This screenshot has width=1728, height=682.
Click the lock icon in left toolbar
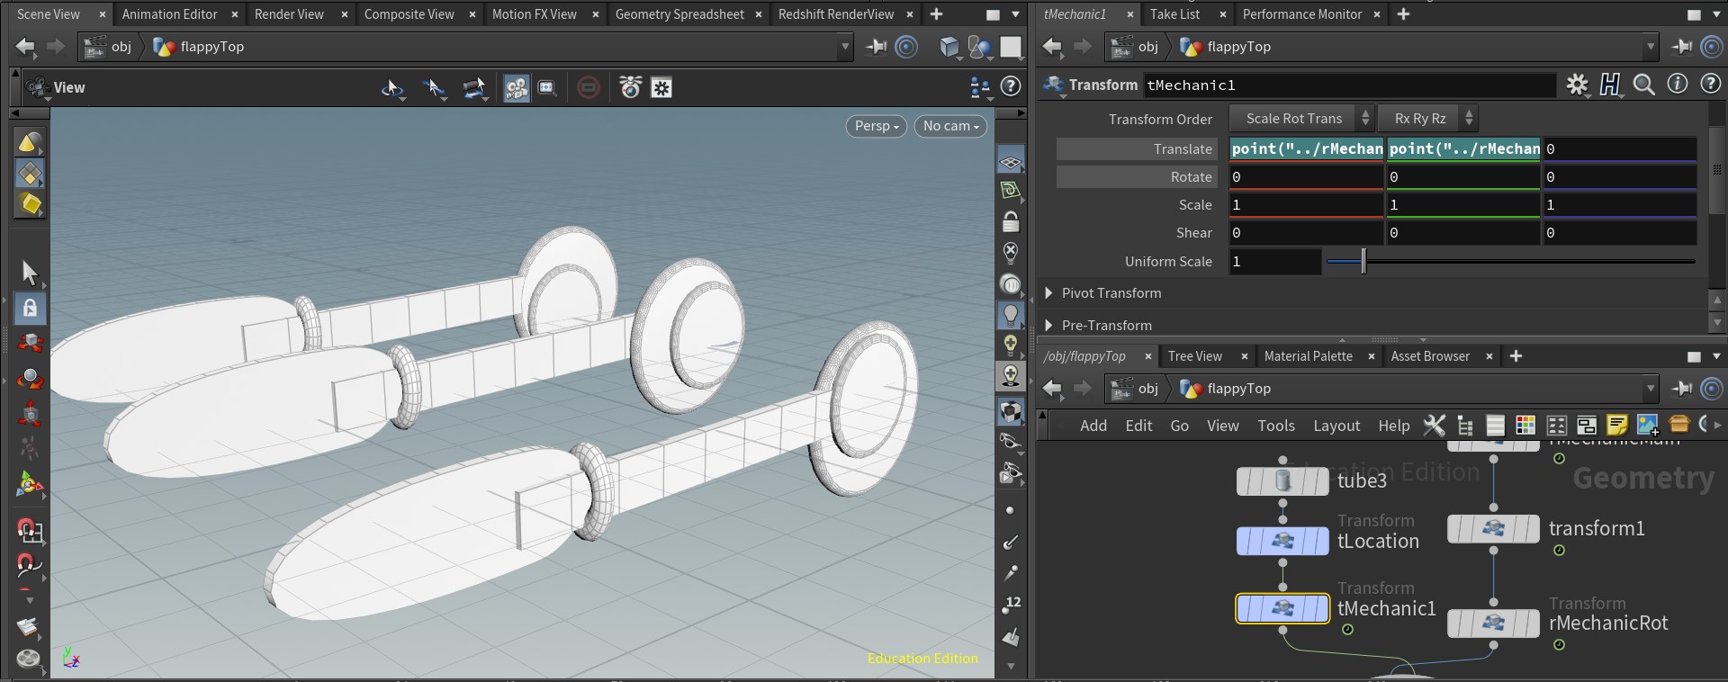[30, 308]
